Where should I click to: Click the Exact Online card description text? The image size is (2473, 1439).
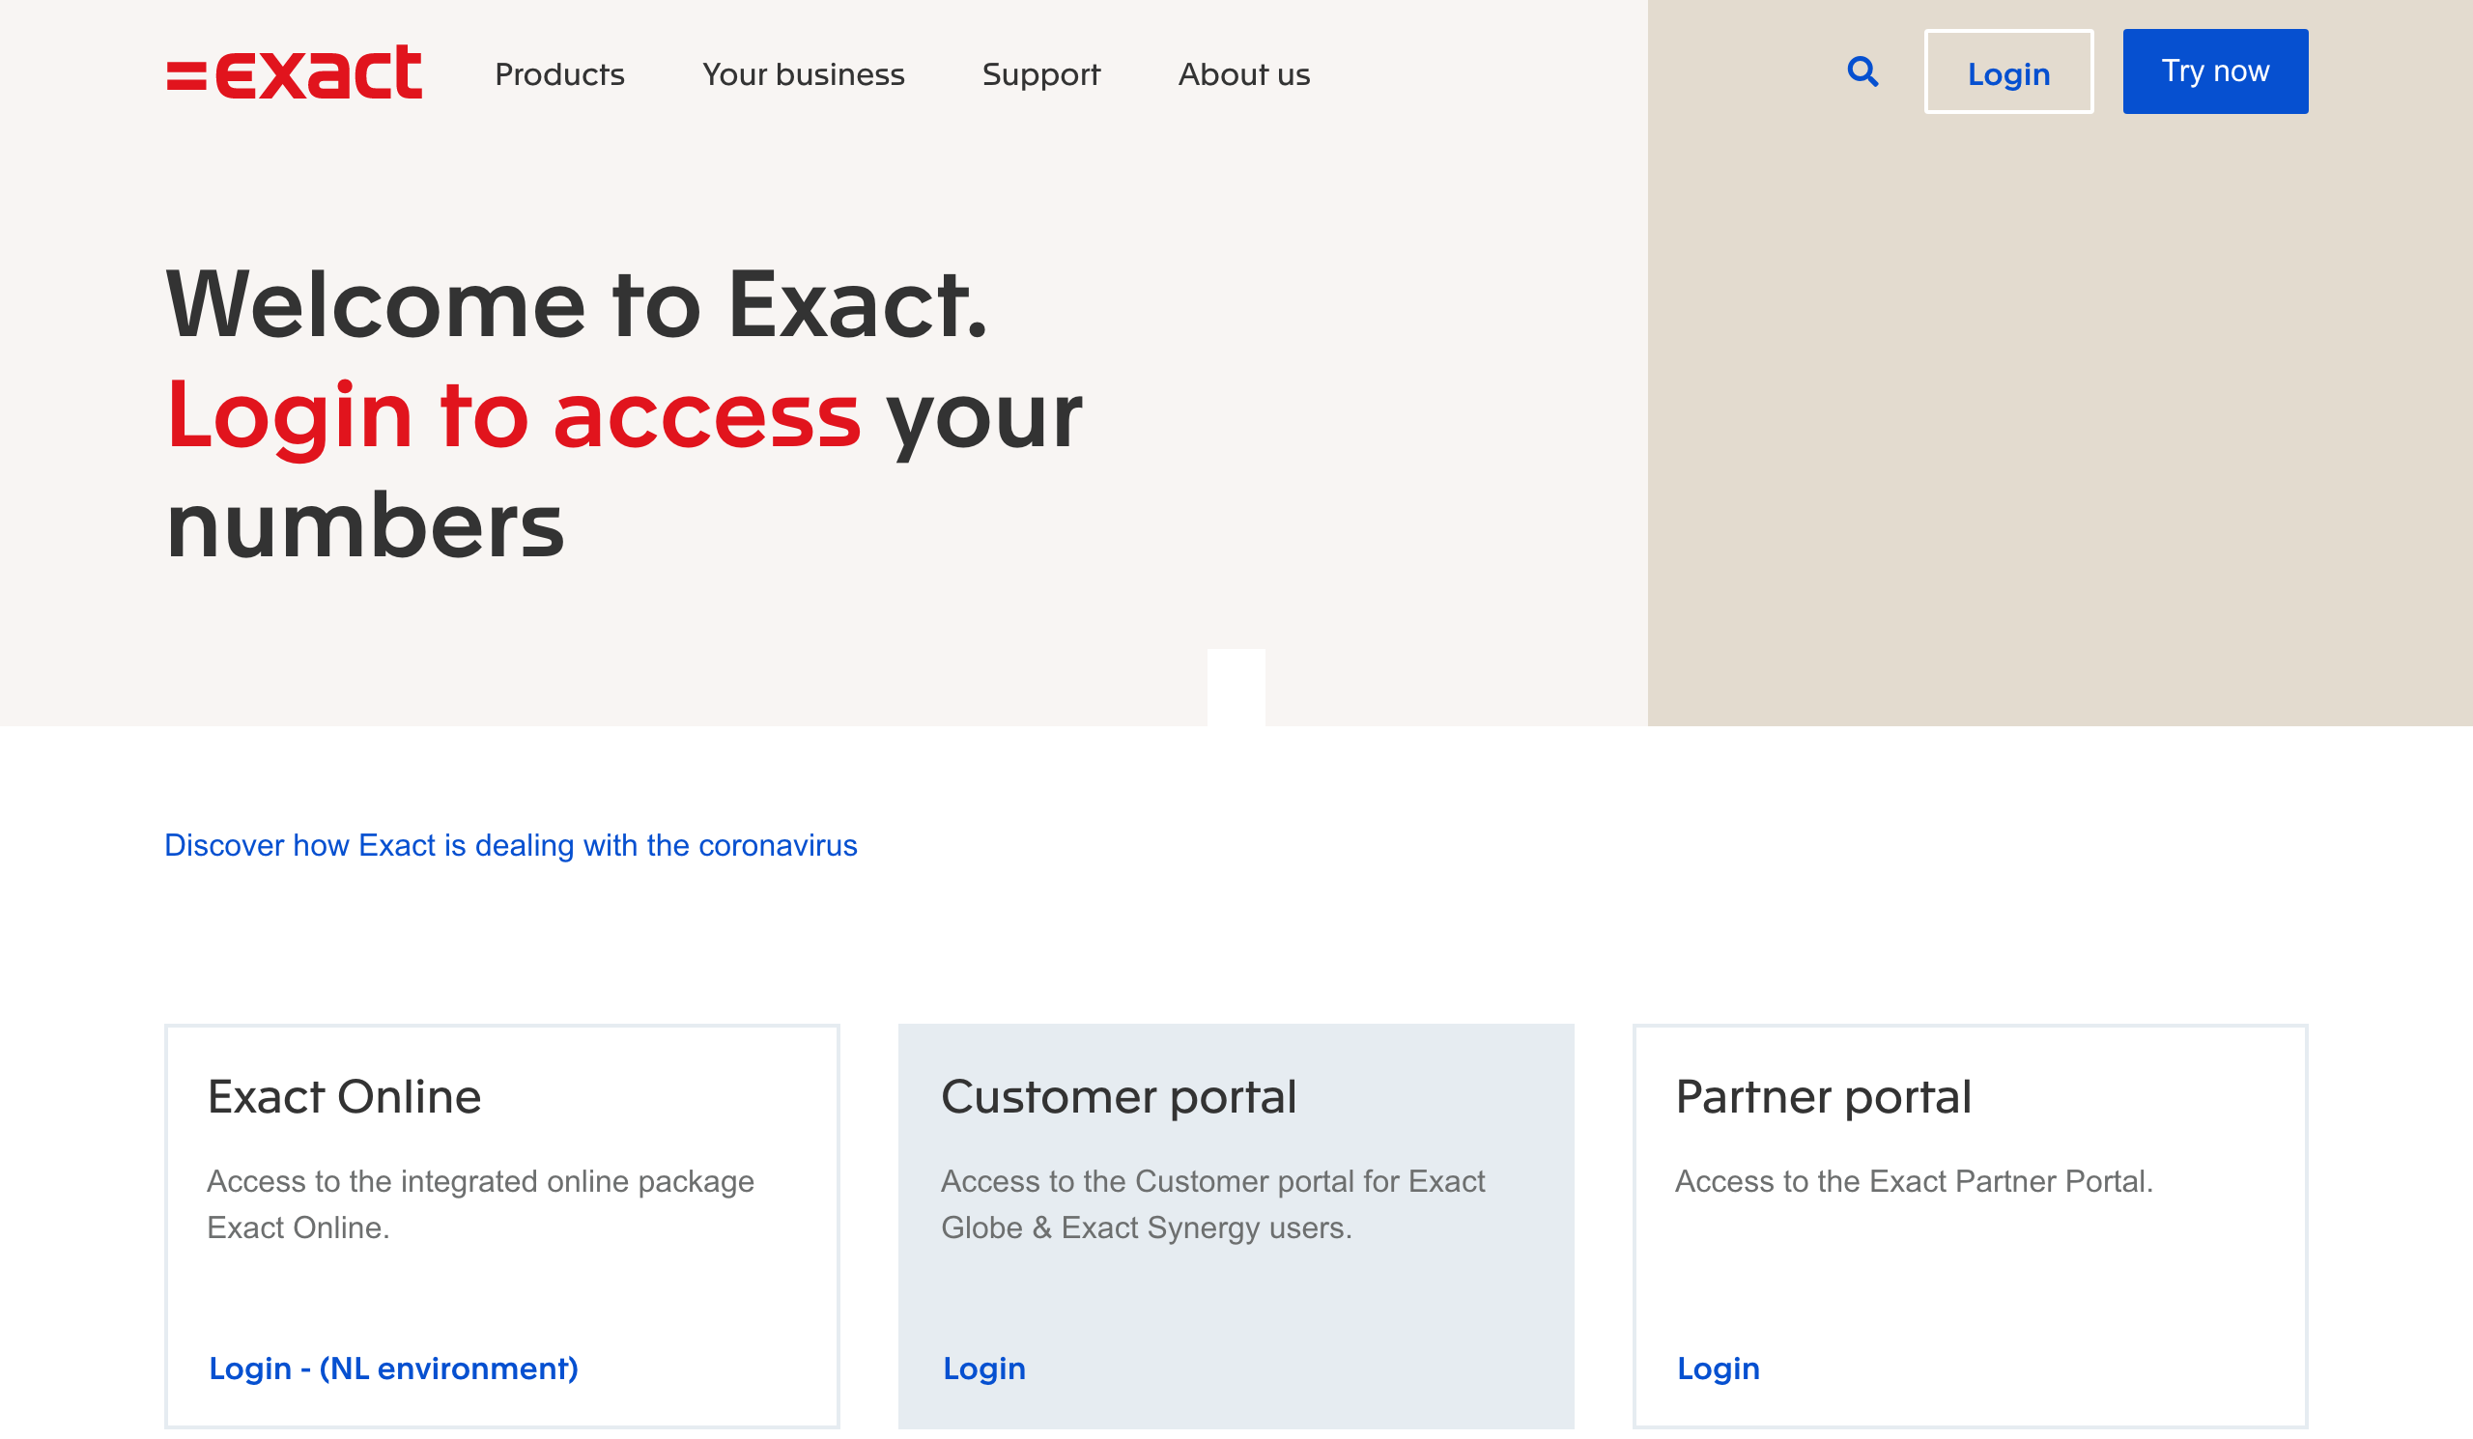coord(480,1203)
